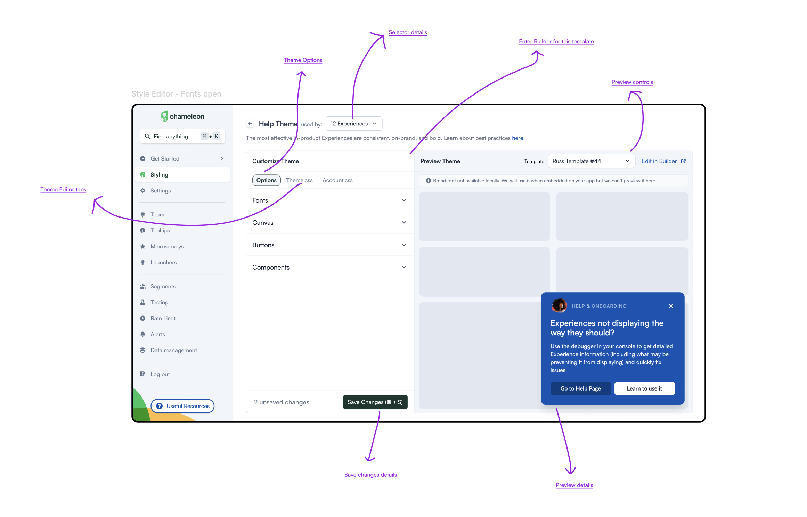Click the Alerts bell icon

(x=142, y=334)
